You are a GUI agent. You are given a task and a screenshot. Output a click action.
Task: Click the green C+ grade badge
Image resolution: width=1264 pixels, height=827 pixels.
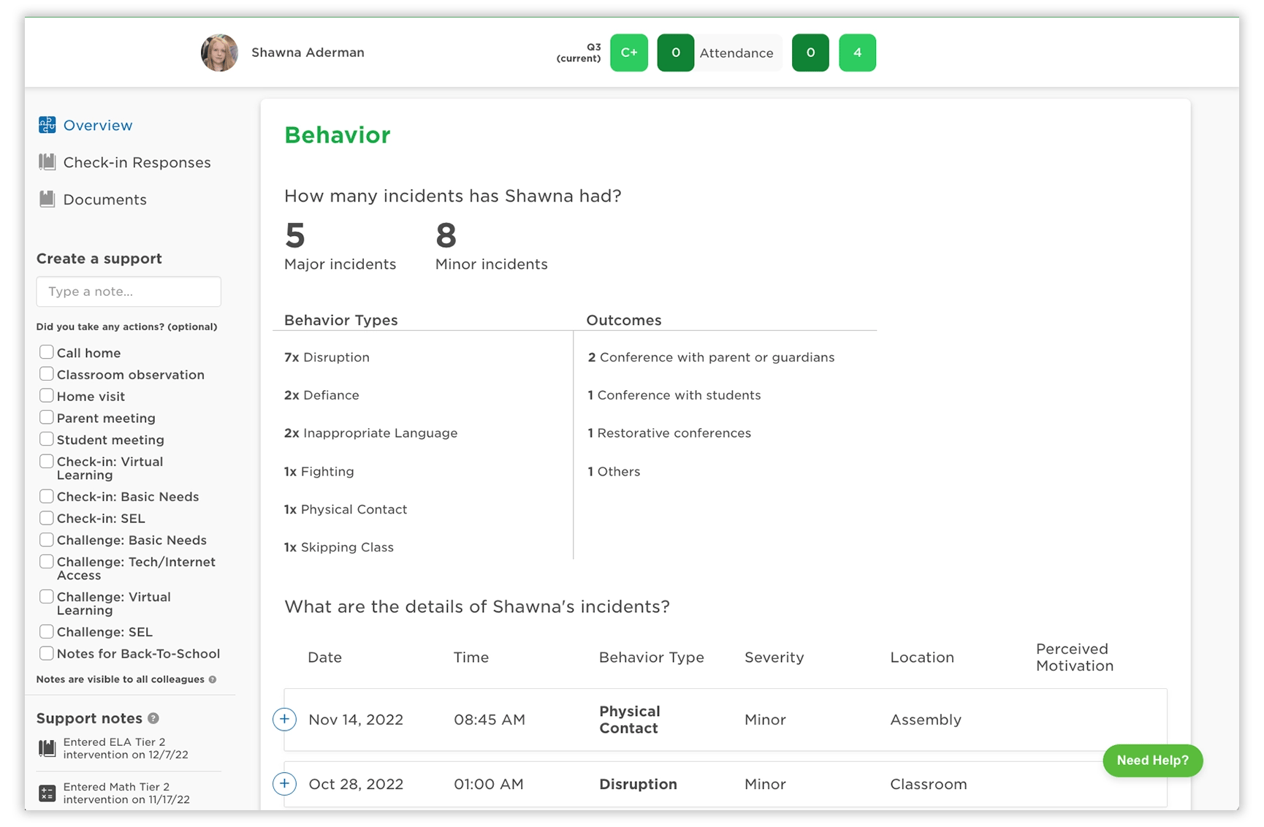coord(628,52)
